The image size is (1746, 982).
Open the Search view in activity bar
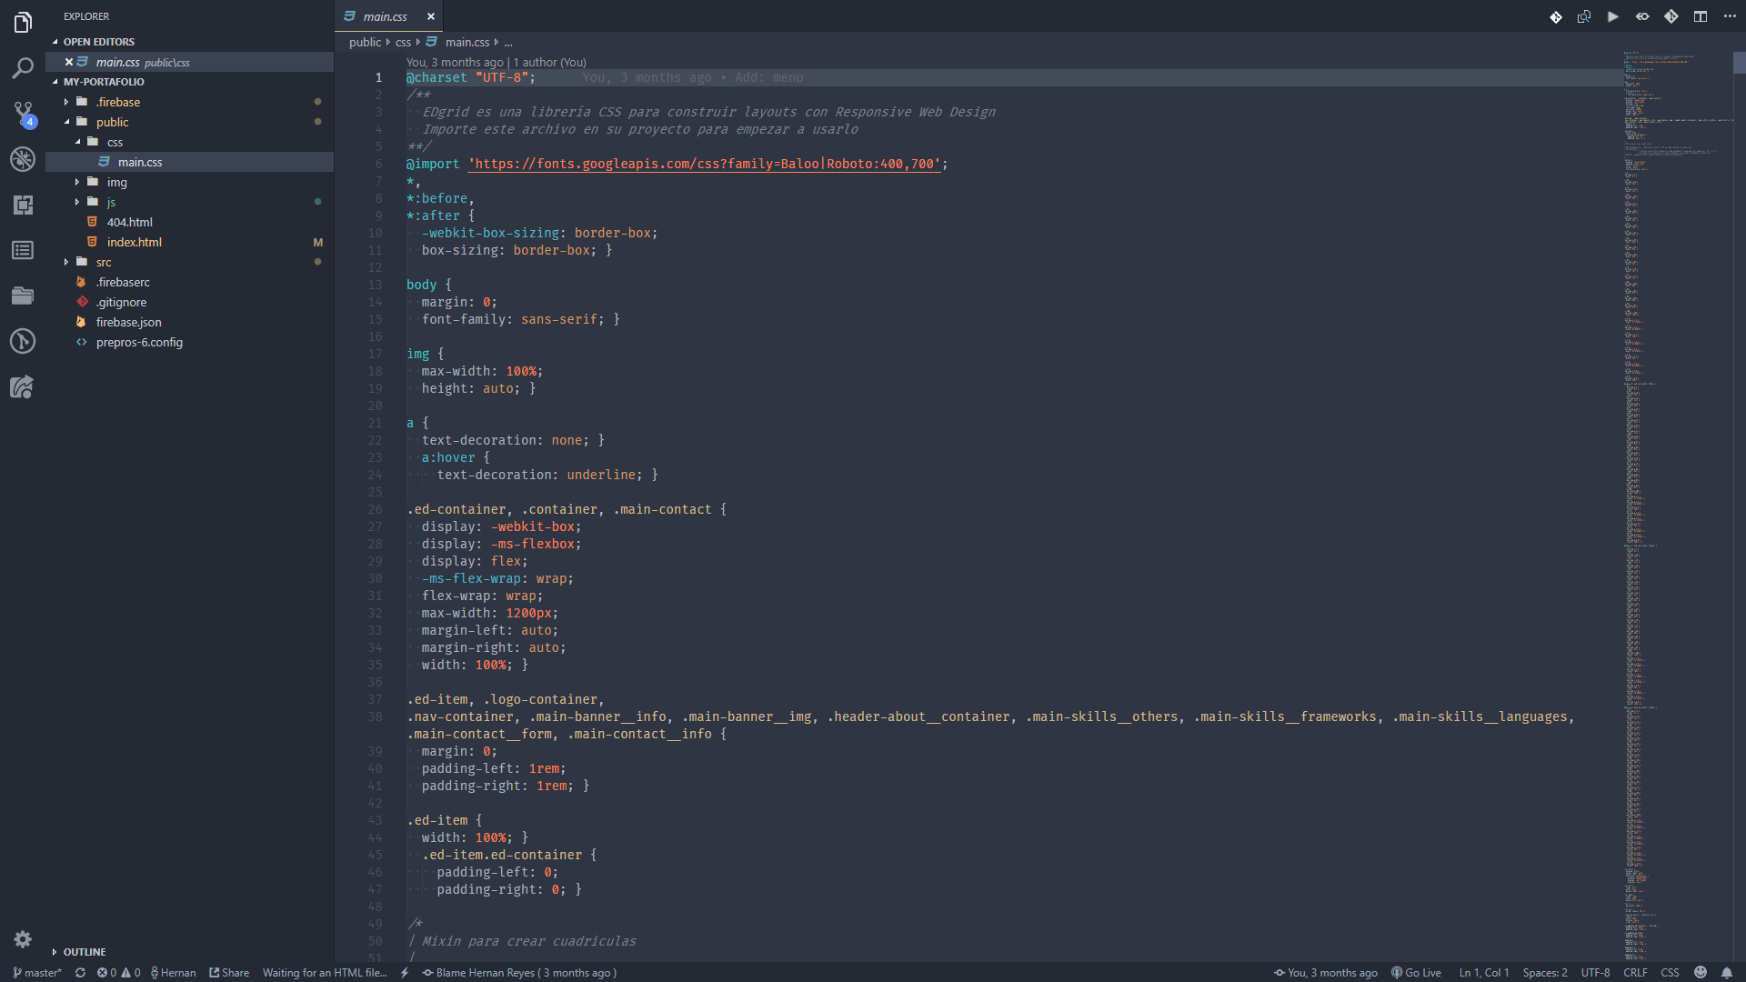click(x=23, y=68)
